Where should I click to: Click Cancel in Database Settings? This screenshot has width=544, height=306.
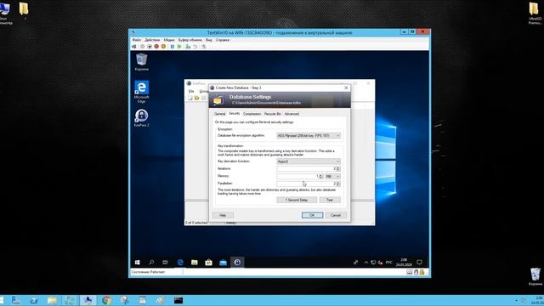336,215
